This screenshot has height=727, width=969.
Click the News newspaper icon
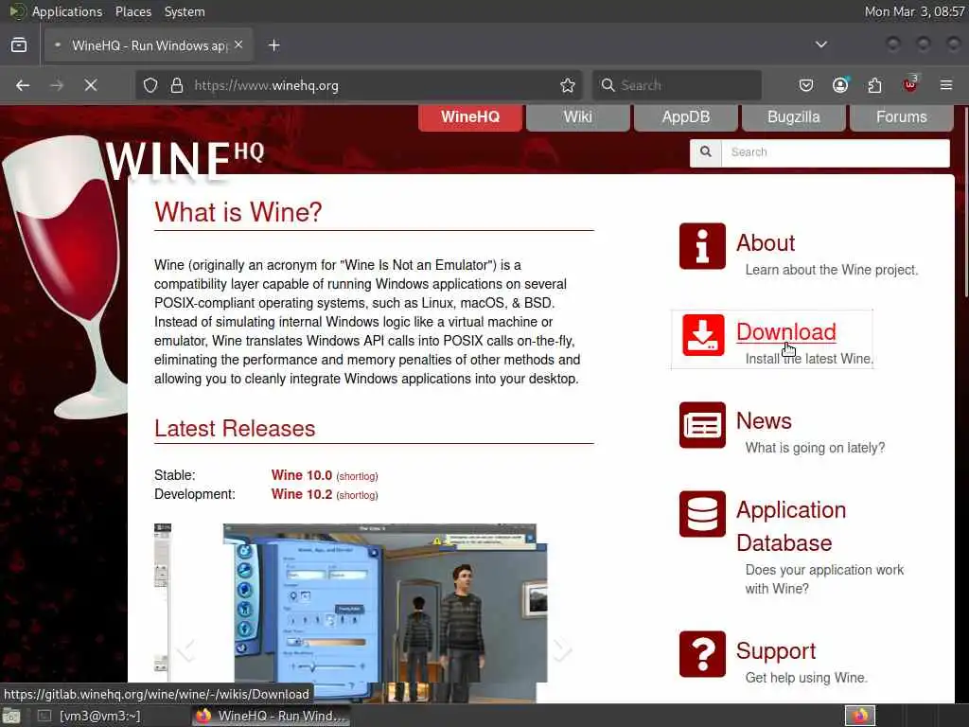pyautogui.click(x=702, y=425)
